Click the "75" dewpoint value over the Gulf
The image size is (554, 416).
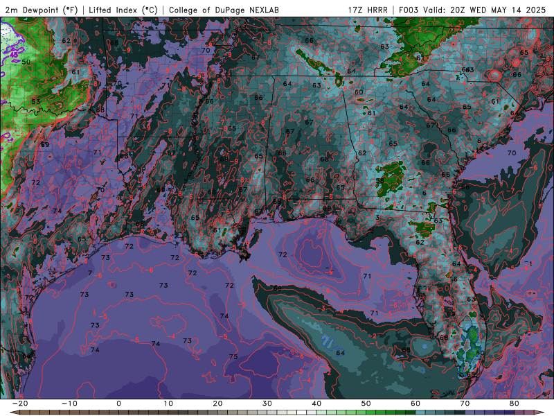click(x=233, y=356)
